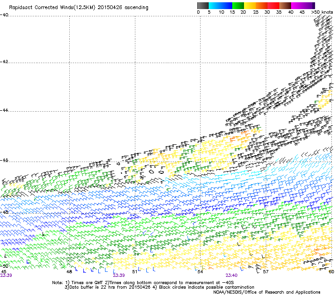Click the longitude axis label '57'
Viewport: 335px width, 295px height.
pyautogui.click(x=266, y=272)
